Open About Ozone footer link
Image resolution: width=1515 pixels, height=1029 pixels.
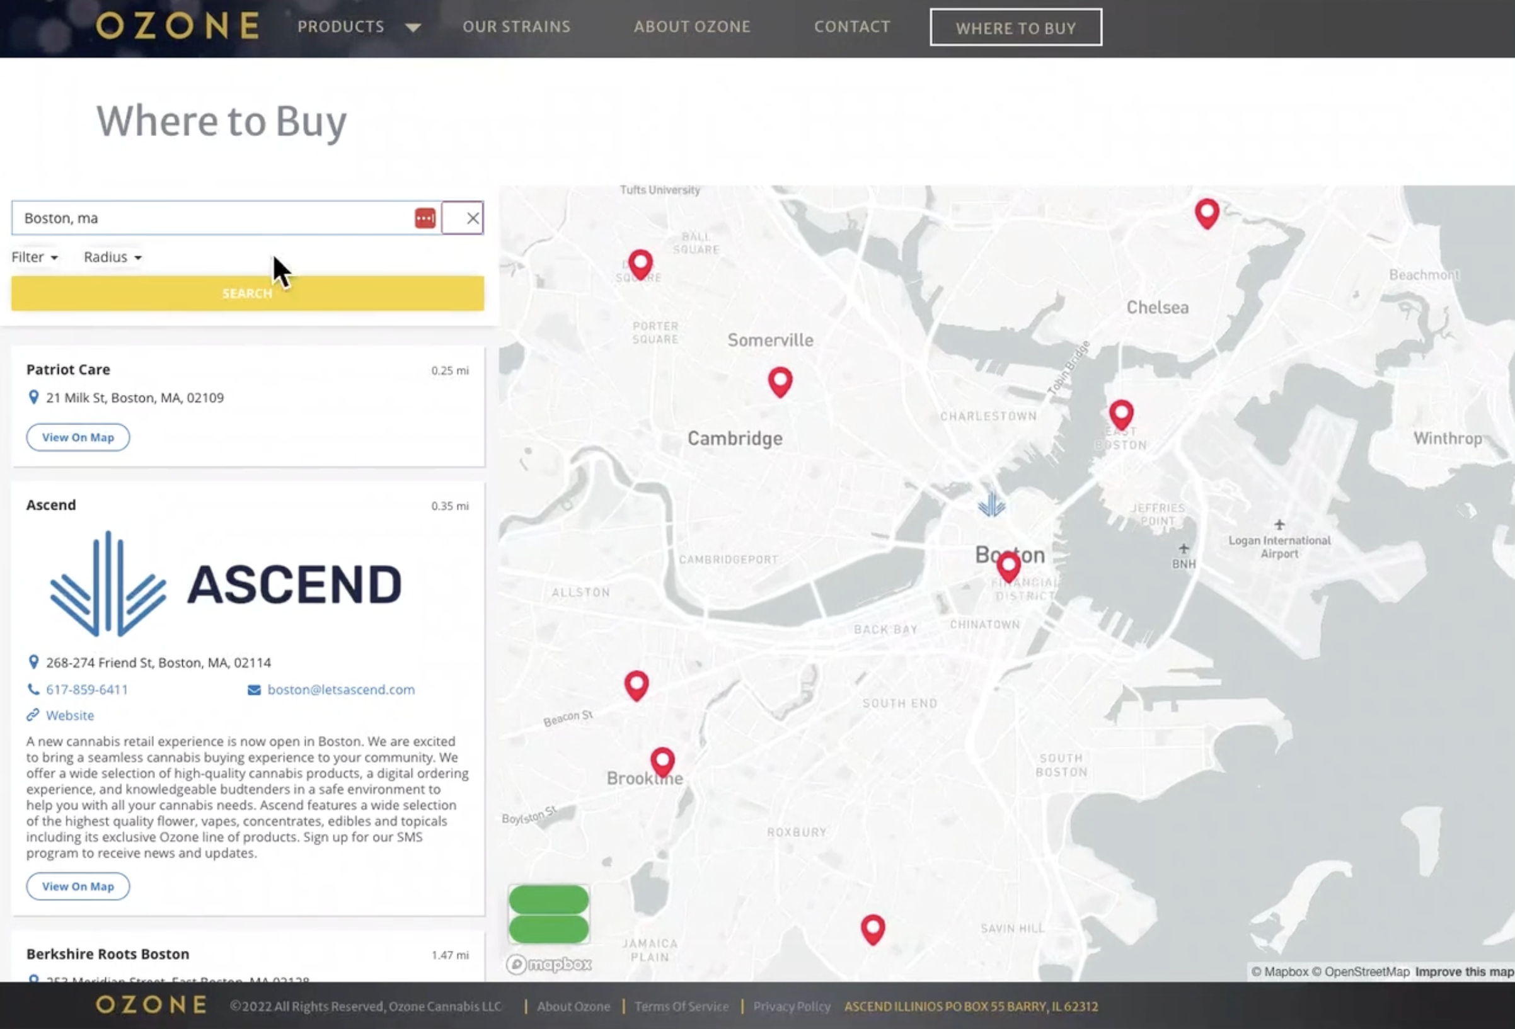point(573,1006)
